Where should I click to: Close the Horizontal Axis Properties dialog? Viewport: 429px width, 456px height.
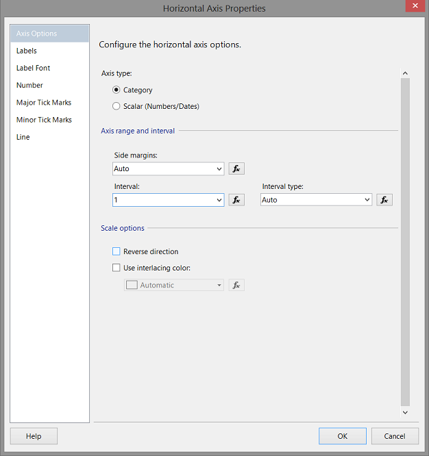[x=413, y=8]
